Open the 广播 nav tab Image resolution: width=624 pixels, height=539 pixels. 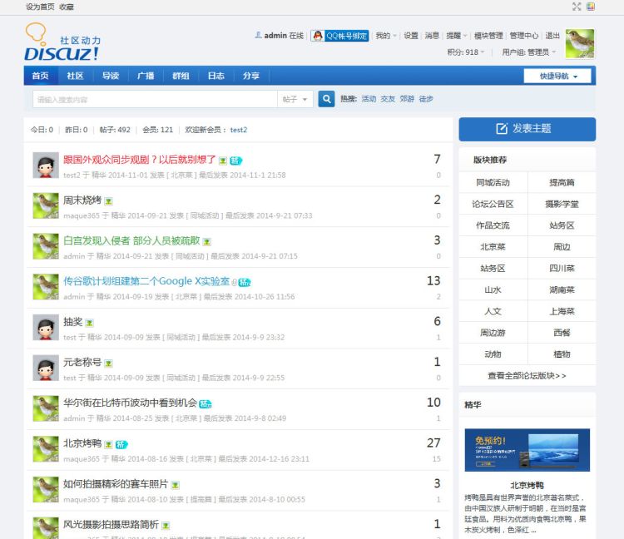pyautogui.click(x=146, y=76)
